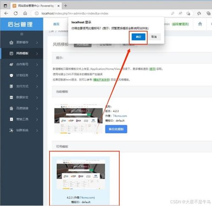Click the 数据安全 database icon

11,97
